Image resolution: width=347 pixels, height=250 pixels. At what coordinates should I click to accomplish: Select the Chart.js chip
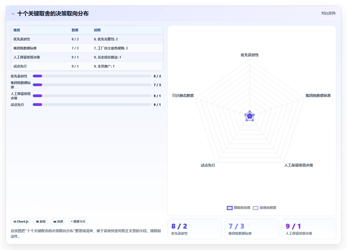(x=21, y=221)
